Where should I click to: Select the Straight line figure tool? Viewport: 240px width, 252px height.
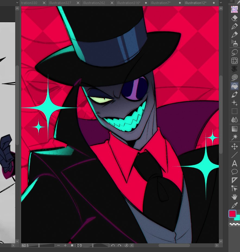[x=234, y=155]
